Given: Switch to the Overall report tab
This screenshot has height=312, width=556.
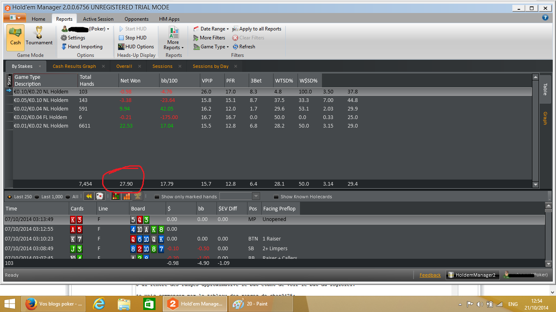Looking at the screenshot, I should point(124,66).
